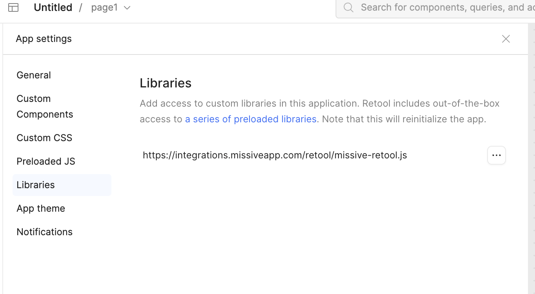Open the page1 page selector
This screenshot has height=294, width=535.
(x=105, y=7)
